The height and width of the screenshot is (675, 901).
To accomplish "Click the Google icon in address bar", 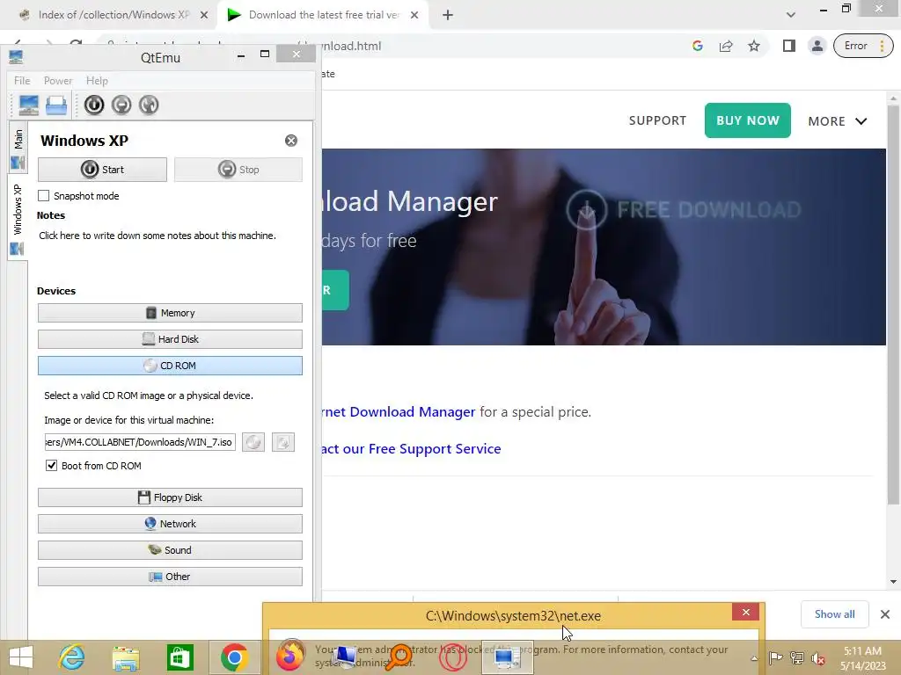I will 698,46.
